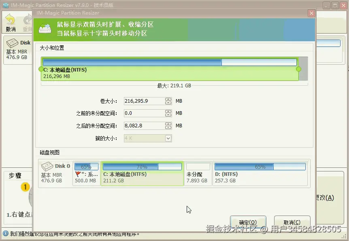
Task: Grab the right resize handle of C partition
Action: coord(298,69)
